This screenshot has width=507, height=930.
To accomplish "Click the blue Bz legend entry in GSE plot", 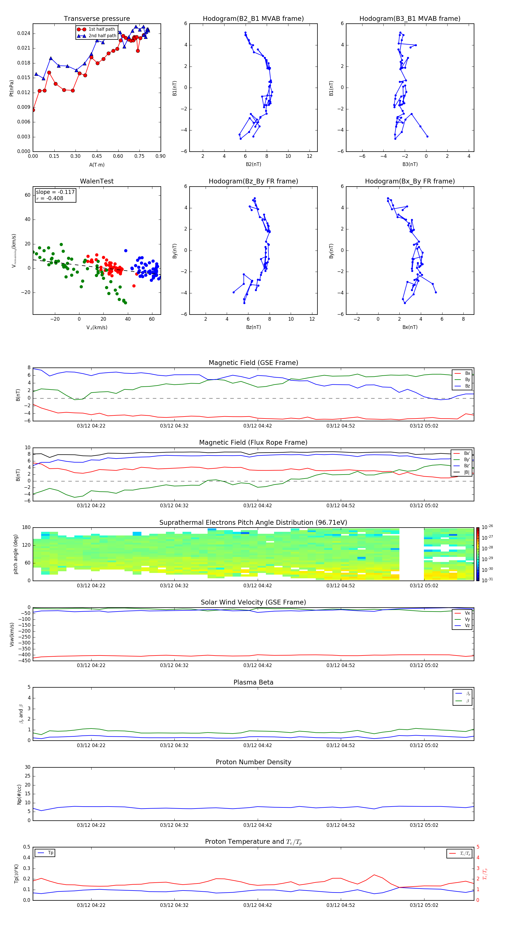I will point(462,386).
